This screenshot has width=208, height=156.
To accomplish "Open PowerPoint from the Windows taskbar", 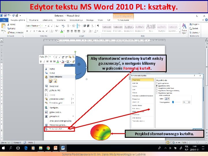I will (x=55, y=148).
